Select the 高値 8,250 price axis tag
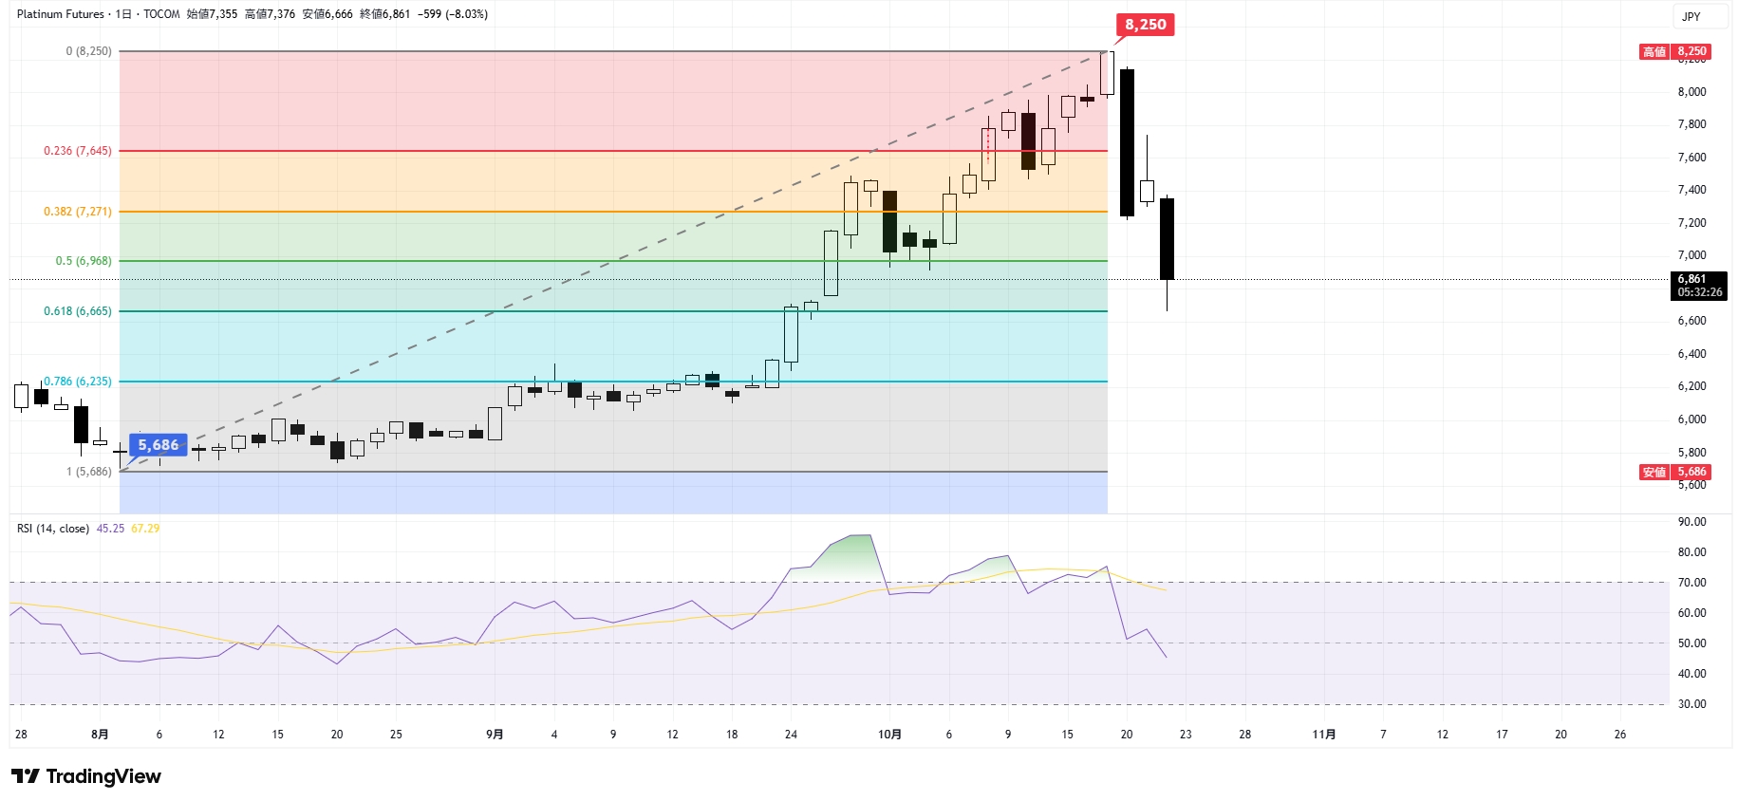The height and width of the screenshot is (801, 1738). pos(1675,51)
